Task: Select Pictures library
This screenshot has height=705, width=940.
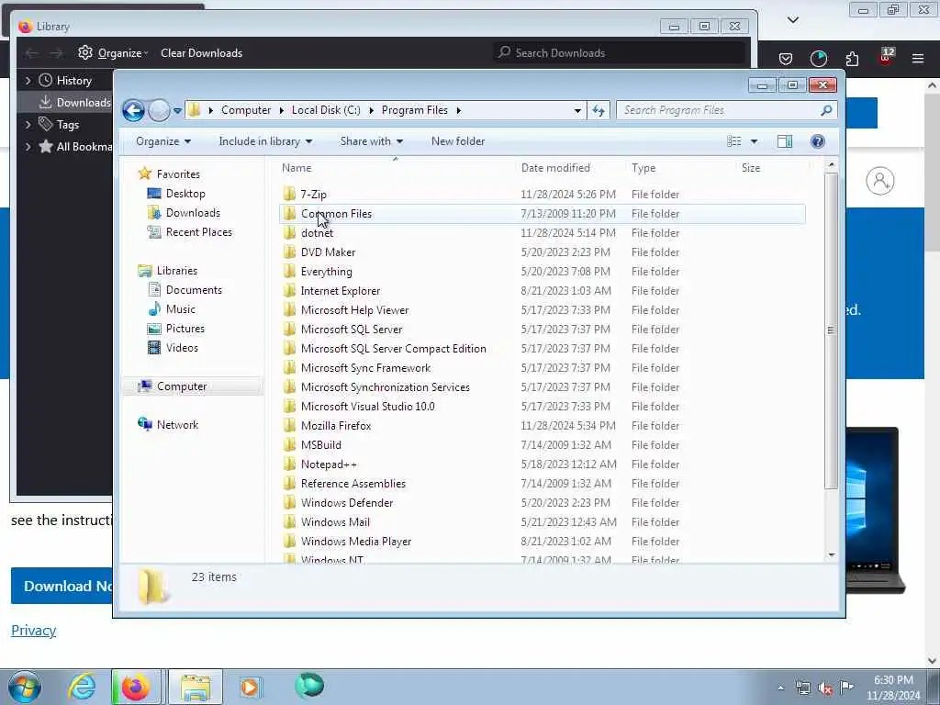Action: click(x=185, y=329)
